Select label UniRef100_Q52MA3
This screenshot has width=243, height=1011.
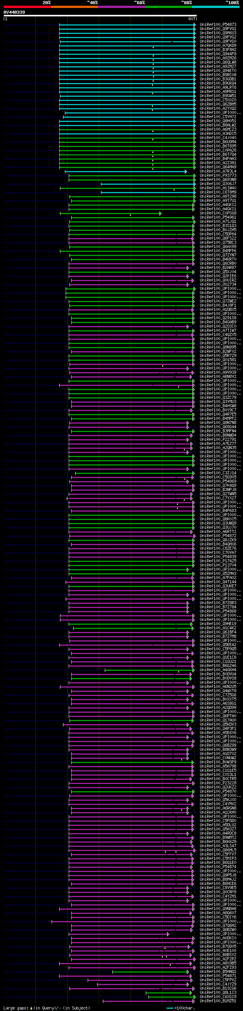click(x=218, y=574)
